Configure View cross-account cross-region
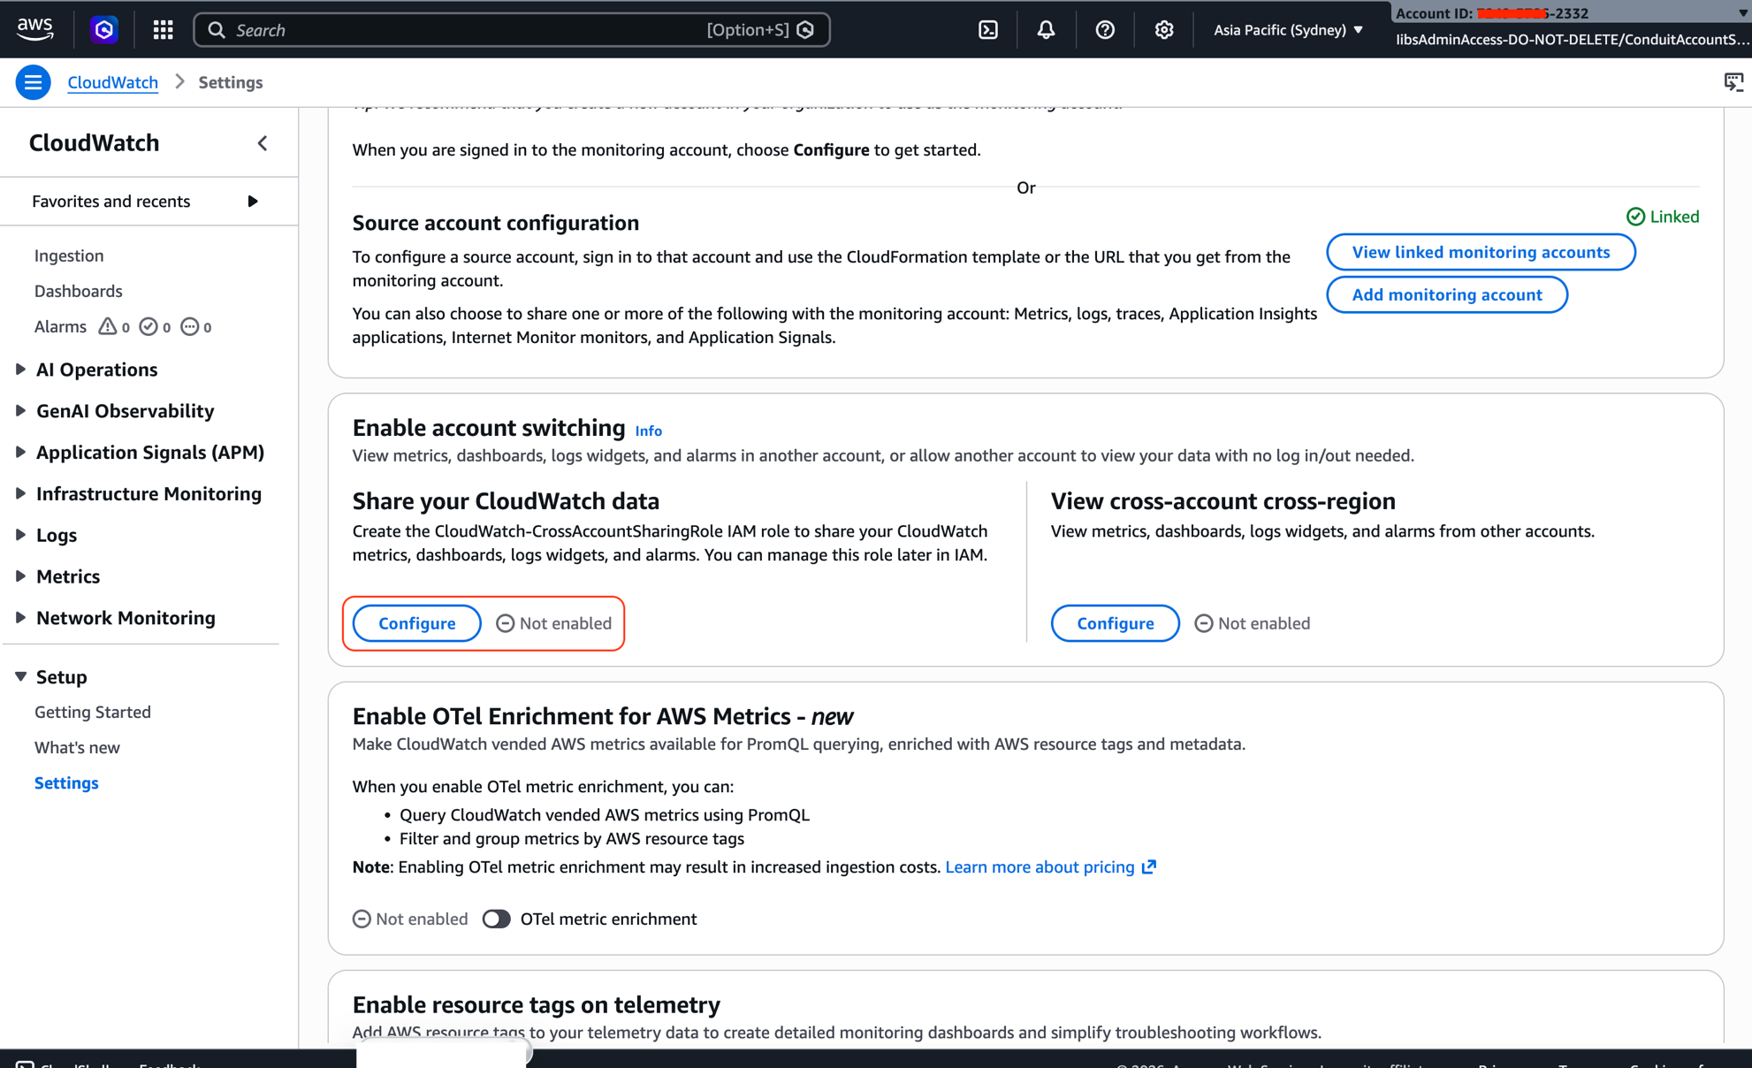The width and height of the screenshot is (1752, 1068). 1115,623
